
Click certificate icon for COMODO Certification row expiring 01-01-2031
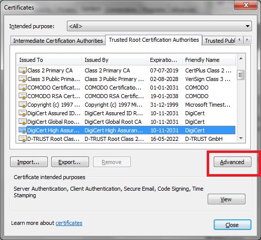(23, 88)
